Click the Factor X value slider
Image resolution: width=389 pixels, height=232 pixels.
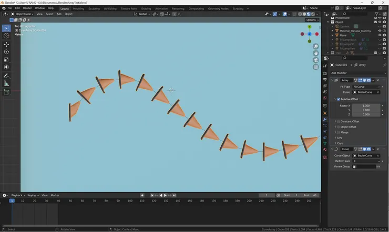[366, 106]
